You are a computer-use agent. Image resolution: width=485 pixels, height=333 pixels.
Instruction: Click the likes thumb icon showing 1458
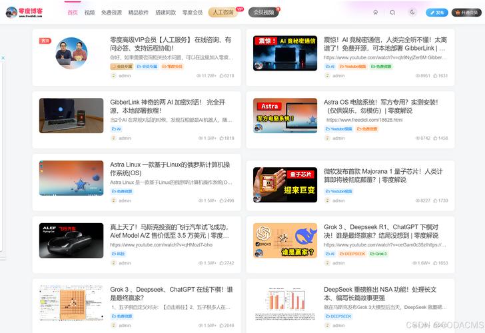(x=435, y=139)
